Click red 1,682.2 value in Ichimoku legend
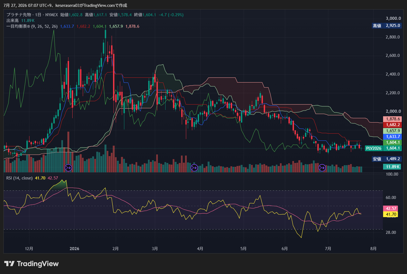 coord(83,26)
